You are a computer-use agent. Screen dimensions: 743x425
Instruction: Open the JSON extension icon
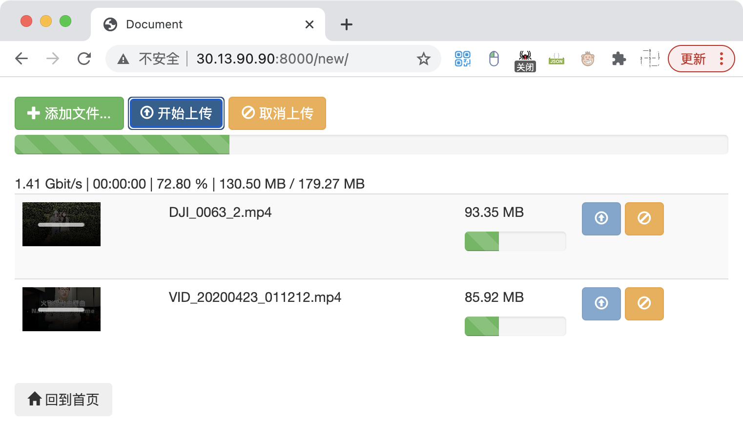[x=556, y=59]
